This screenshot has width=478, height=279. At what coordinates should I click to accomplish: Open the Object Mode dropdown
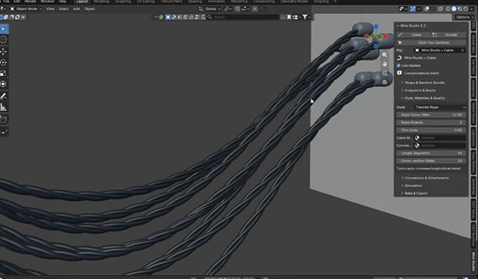pyautogui.click(x=26, y=9)
